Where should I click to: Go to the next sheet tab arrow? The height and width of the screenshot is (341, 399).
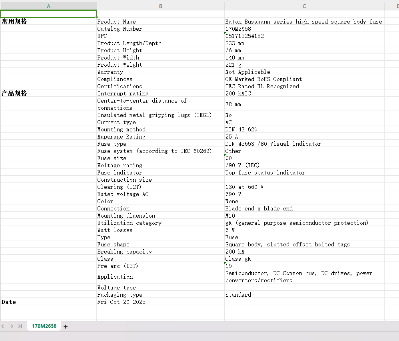tap(12, 326)
